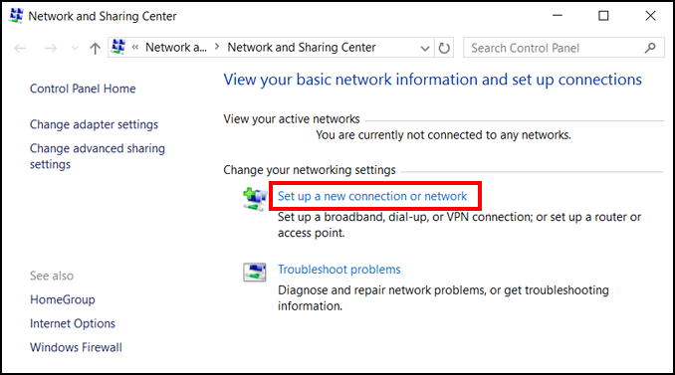Viewport: 675px width, 375px height.
Task: Open Troubleshoot problems link
Action: [x=338, y=270]
